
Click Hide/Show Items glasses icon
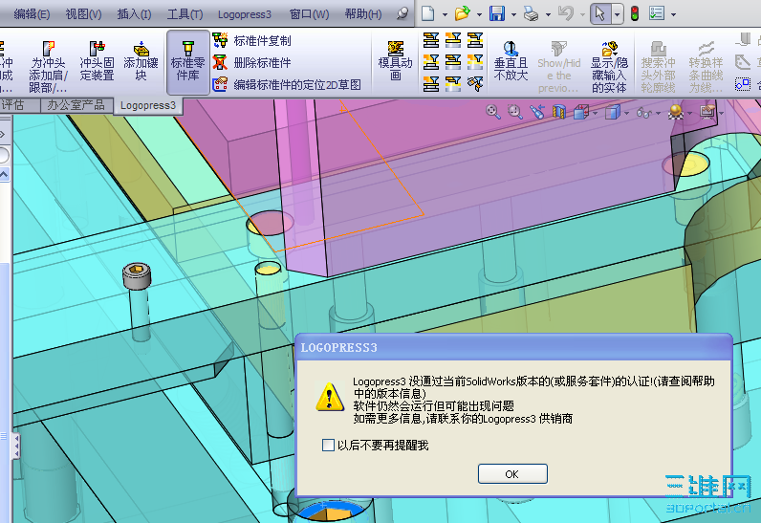(x=644, y=113)
